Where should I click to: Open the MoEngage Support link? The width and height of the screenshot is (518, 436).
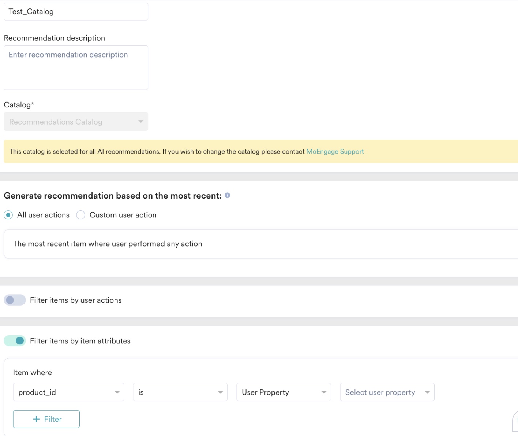tap(335, 152)
